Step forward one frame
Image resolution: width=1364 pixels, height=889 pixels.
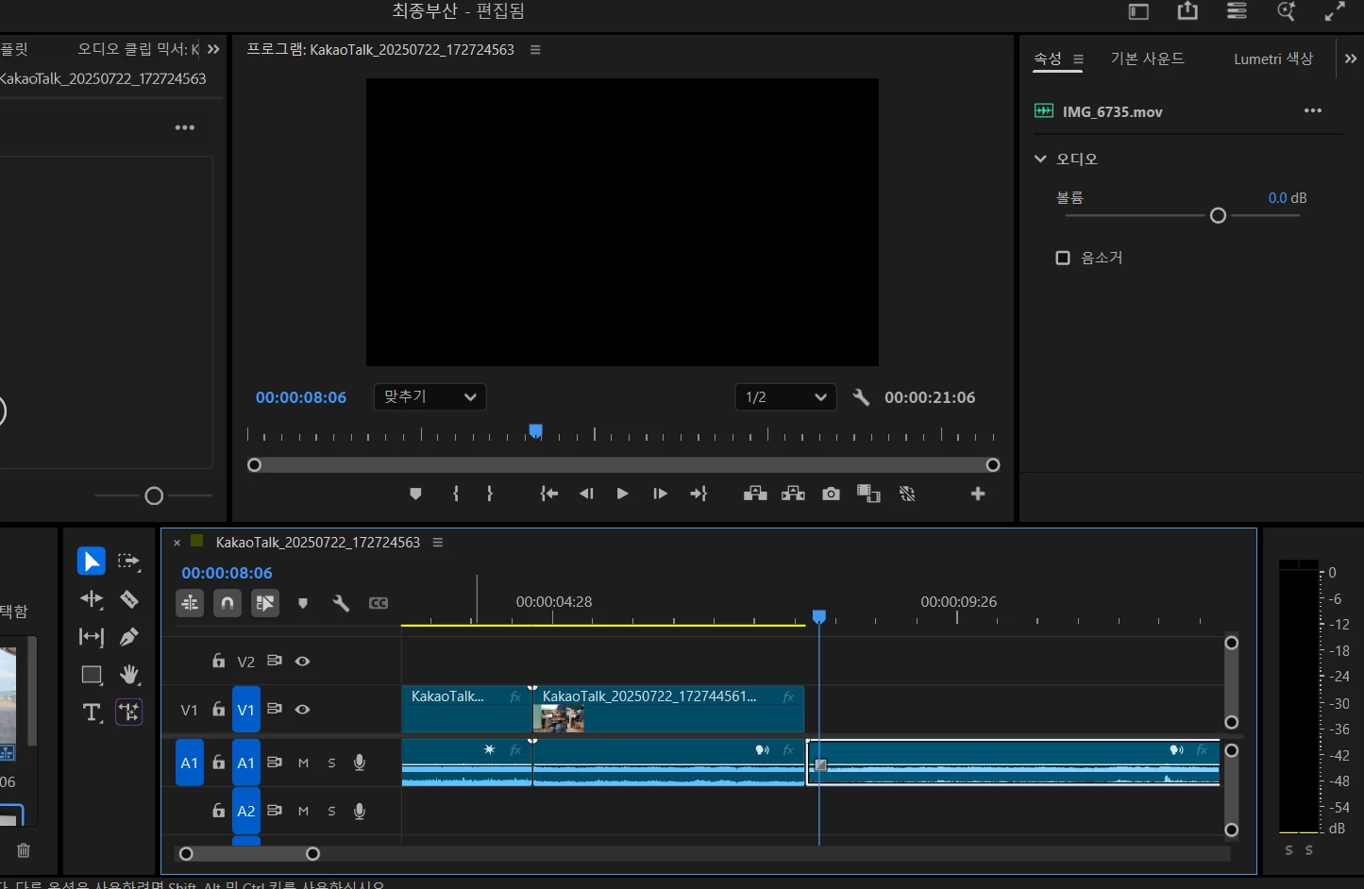point(660,494)
